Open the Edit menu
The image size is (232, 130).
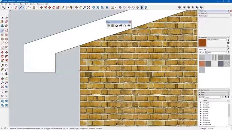[x=6, y=4]
